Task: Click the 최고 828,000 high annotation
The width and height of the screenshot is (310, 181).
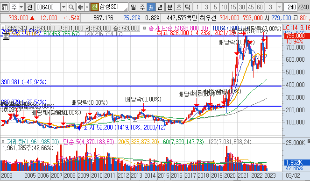Action: [197, 33]
